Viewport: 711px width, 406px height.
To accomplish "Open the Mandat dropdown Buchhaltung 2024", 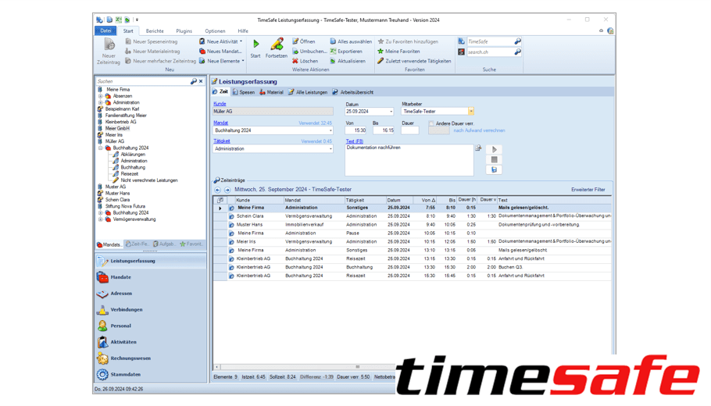I will pos(330,131).
